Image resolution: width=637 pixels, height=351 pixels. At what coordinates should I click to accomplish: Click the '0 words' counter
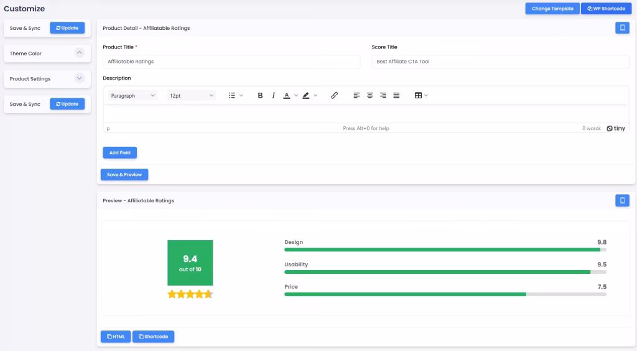[591, 128]
